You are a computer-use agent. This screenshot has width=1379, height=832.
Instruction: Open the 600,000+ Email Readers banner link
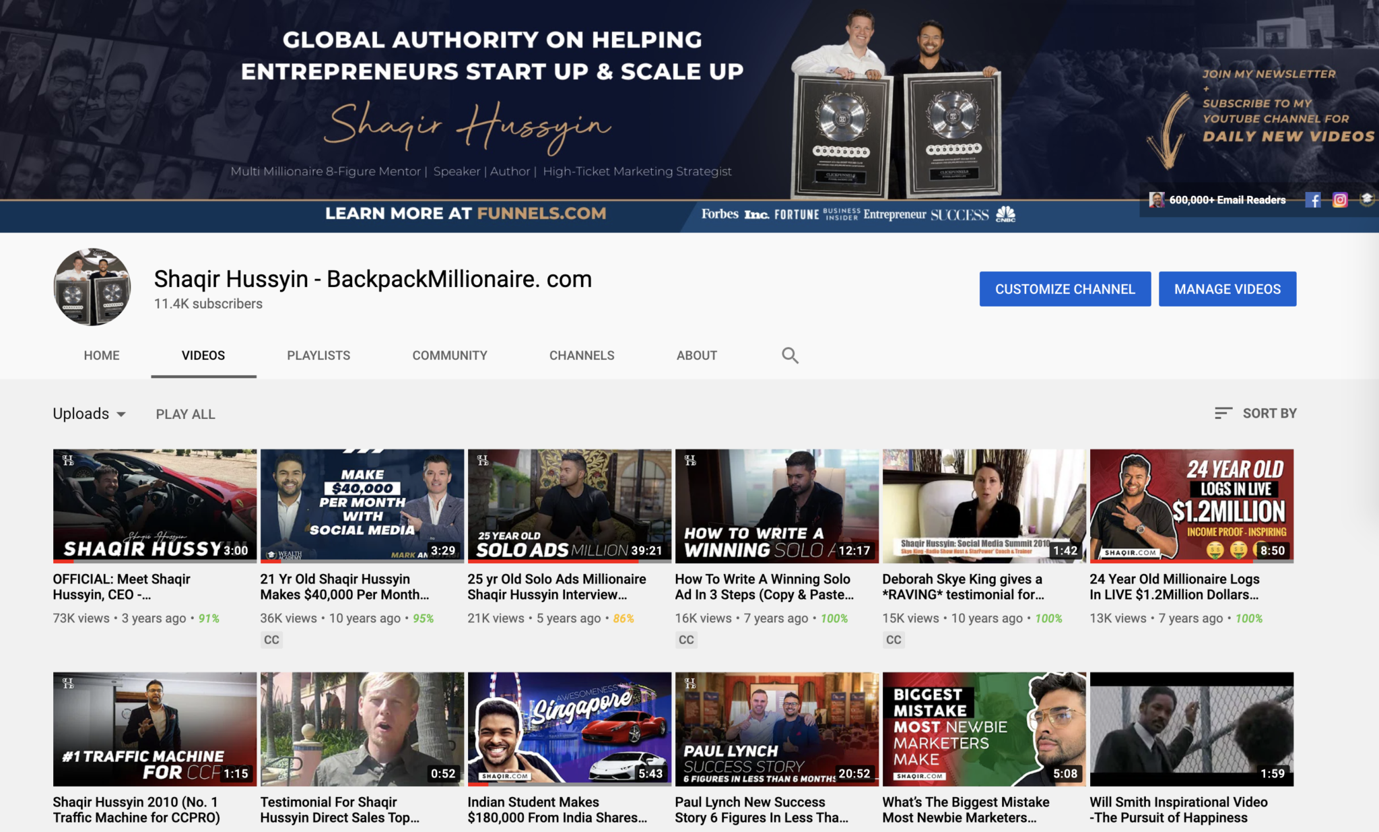point(1218,200)
